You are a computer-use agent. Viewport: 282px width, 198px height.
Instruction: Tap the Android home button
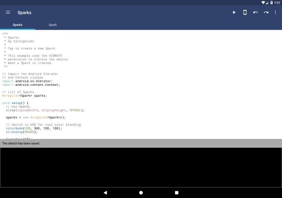(x=141, y=193)
